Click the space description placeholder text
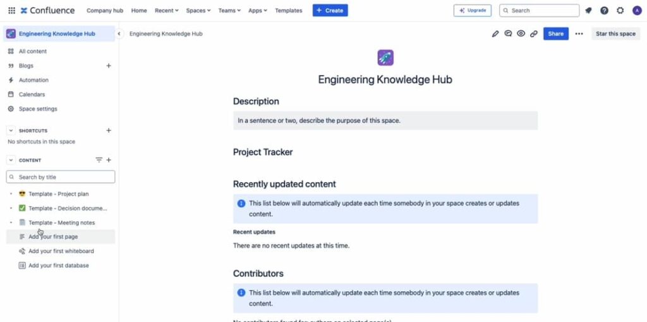647x322 pixels. [319, 120]
